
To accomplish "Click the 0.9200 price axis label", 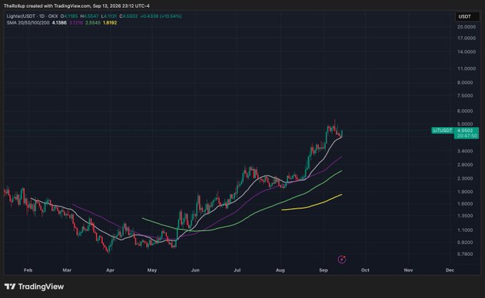I will (x=465, y=242).
